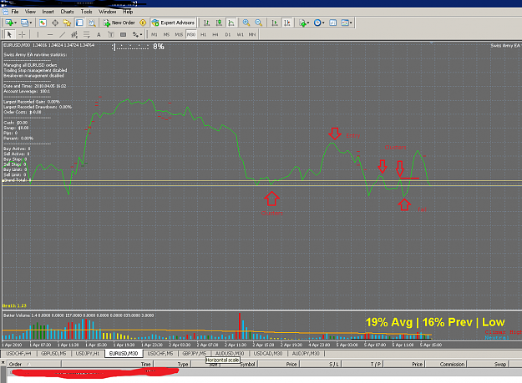This screenshot has height=383, width=522.
Task: Switch to the USDCAD,M30 chart tab
Action: (268, 354)
